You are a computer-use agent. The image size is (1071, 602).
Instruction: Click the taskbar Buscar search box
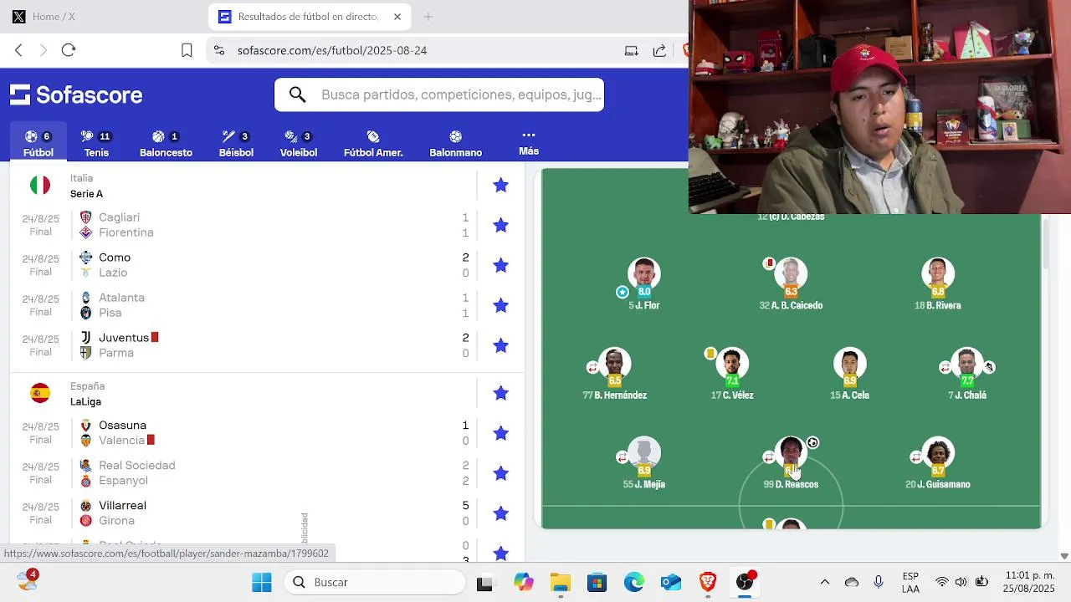[375, 582]
